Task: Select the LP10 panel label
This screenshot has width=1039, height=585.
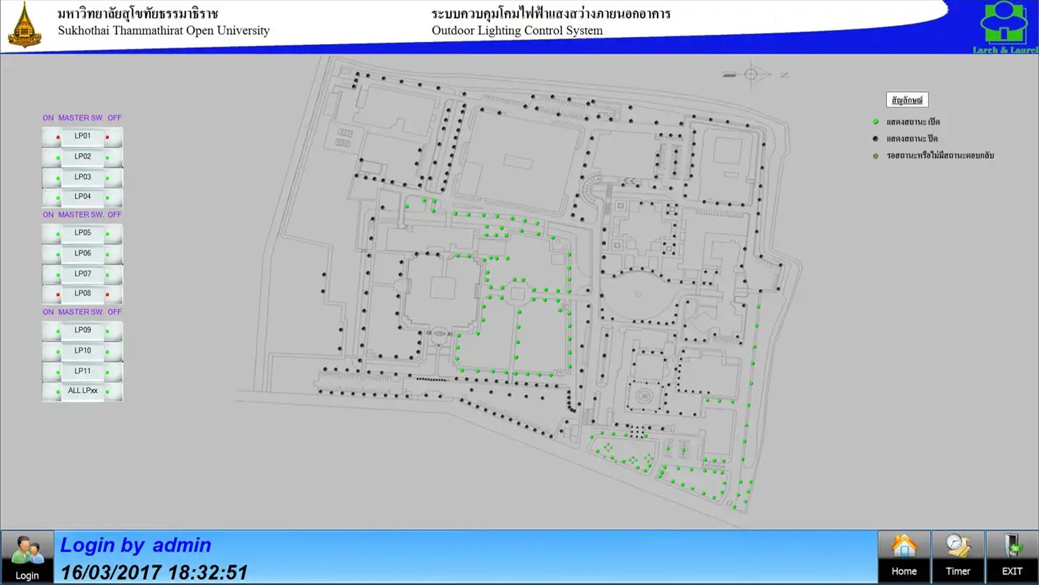Action: coord(82,351)
